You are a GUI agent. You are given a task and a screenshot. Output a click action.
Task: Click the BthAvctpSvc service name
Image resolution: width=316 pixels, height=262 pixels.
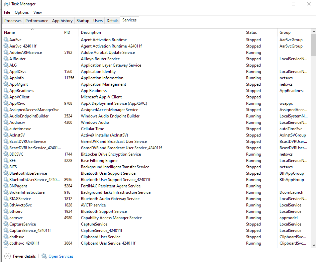click(20, 205)
